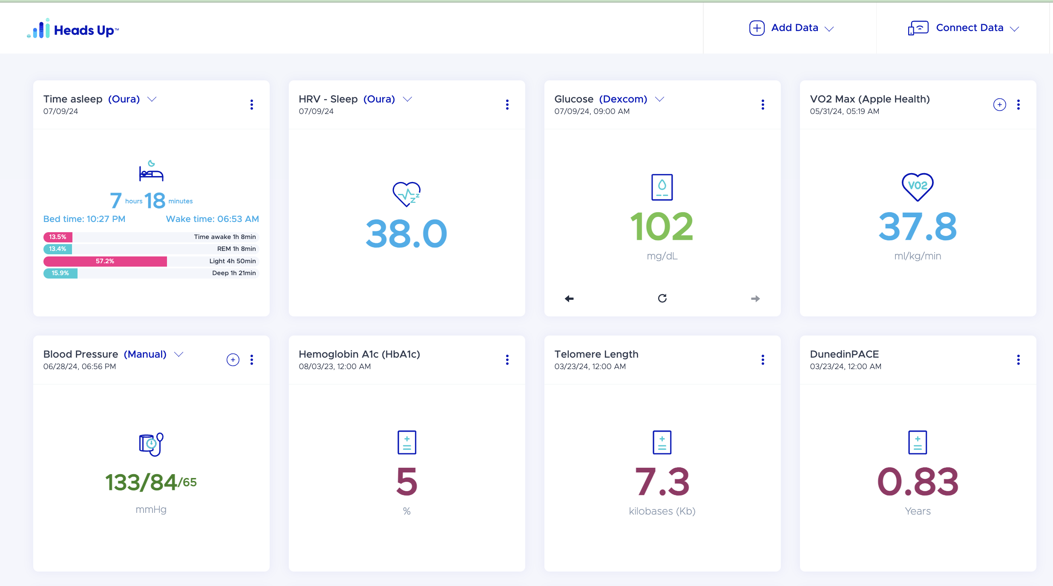Click the device icon beside Connect Data
1053x586 pixels.
tap(918, 28)
